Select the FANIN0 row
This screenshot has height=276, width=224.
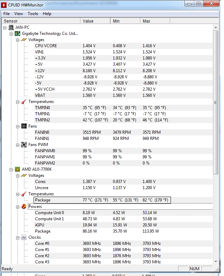[124, 132]
